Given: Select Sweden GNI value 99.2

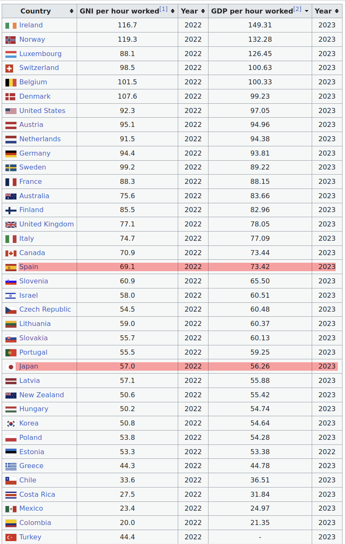Looking at the screenshot, I should (x=127, y=167).
